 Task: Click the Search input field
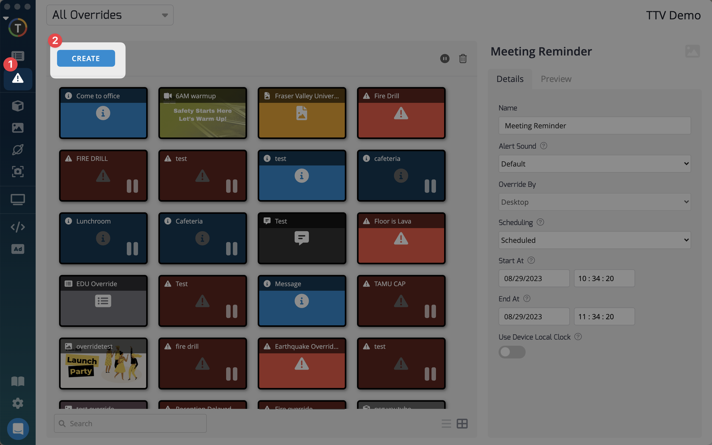click(130, 423)
